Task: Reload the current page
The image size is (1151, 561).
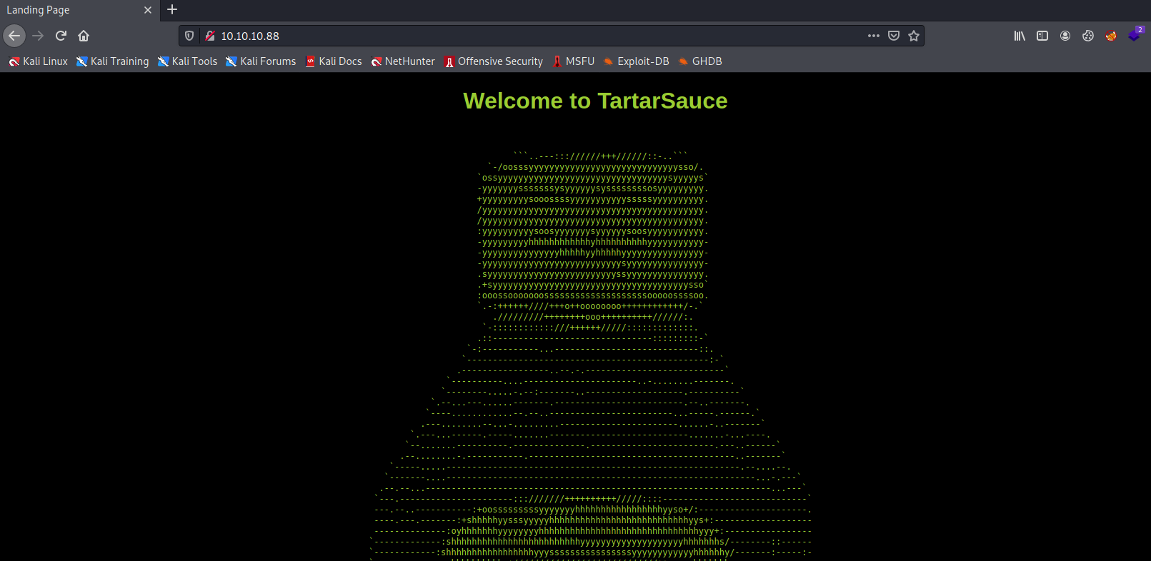Action: [61, 36]
